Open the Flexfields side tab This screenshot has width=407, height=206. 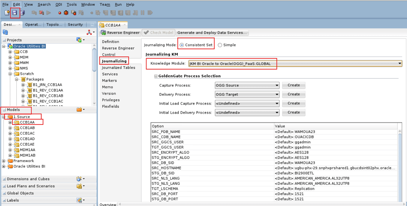tap(110, 106)
